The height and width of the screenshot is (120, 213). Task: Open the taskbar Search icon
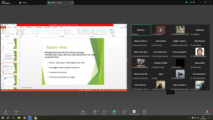[8, 118]
